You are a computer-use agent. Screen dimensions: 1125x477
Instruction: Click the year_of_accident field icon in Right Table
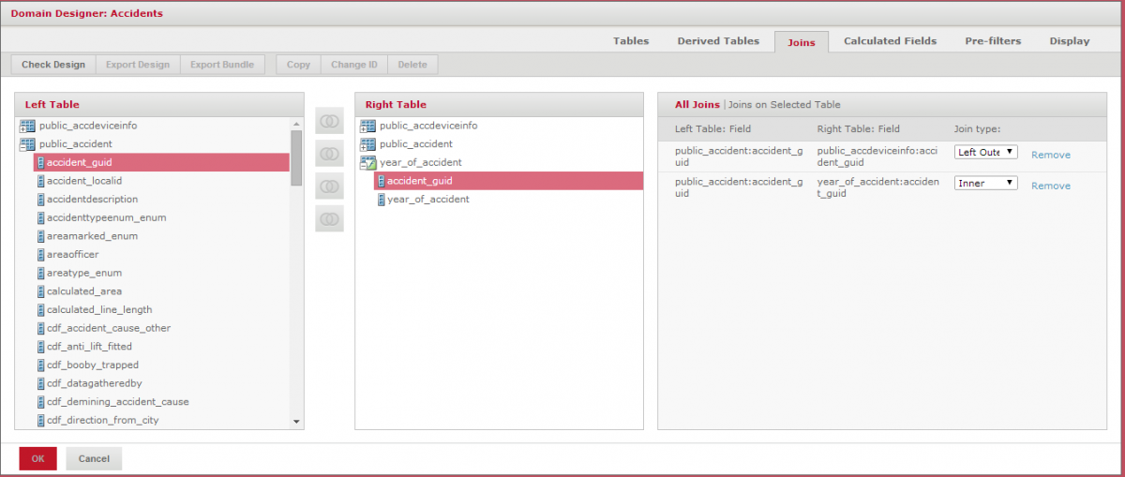[381, 200]
